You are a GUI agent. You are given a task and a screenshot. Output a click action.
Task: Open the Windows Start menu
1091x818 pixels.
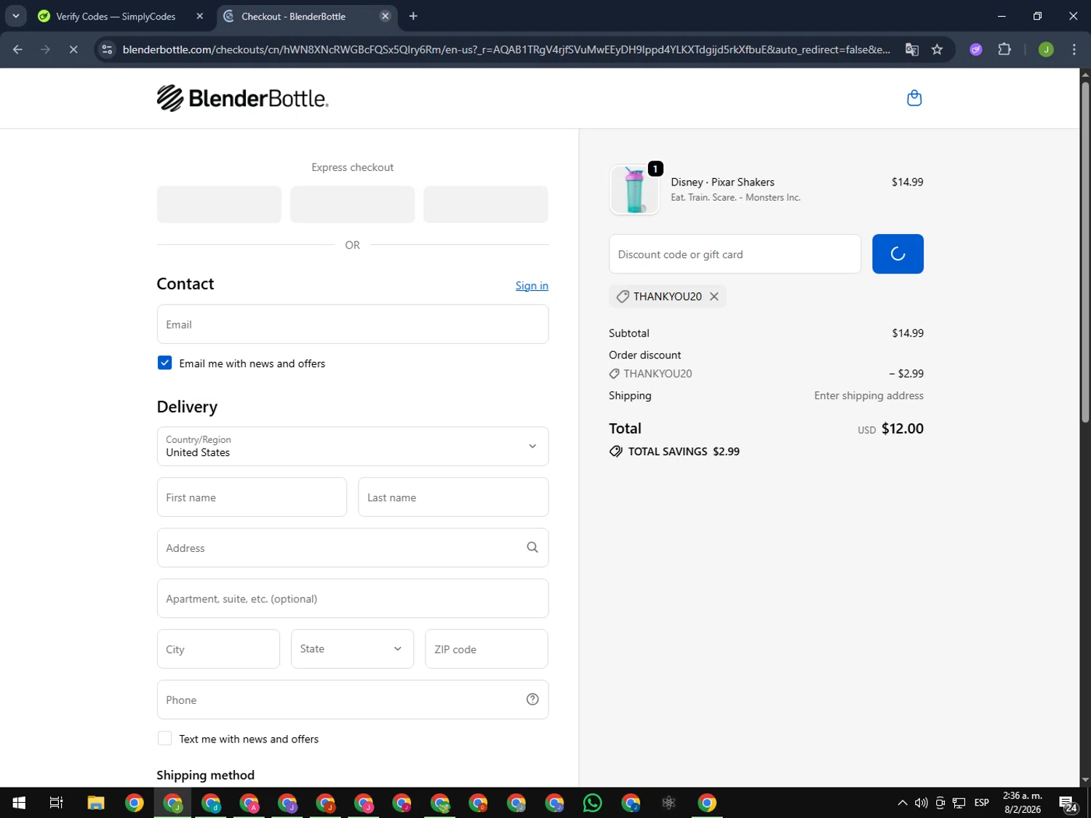[19, 803]
